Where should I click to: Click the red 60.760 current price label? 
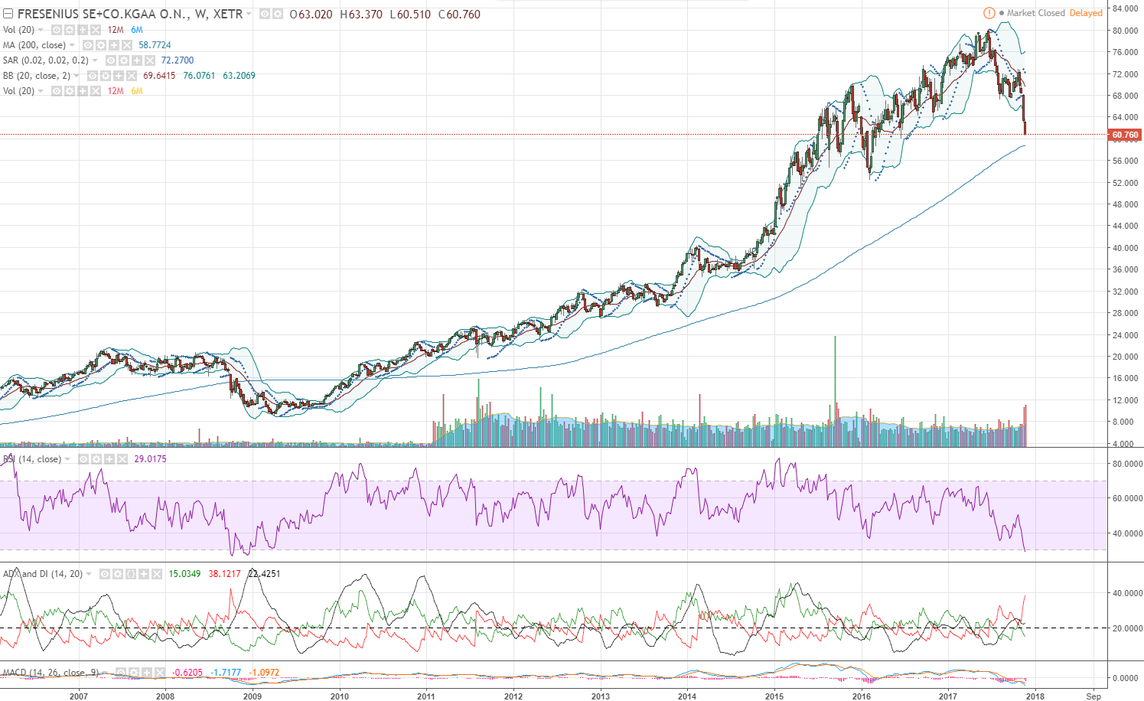point(1126,135)
